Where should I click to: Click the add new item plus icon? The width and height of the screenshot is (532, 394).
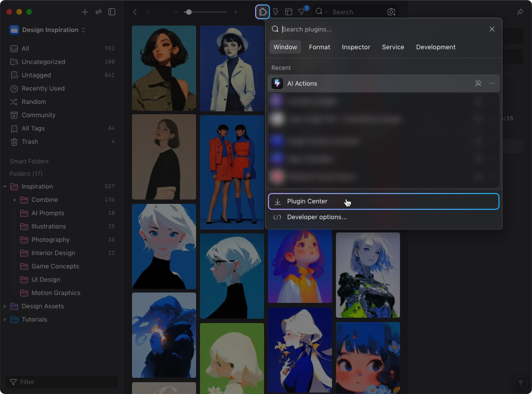point(85,12)
